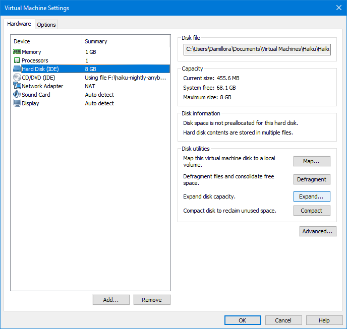
Task: Run Defragment on the virtual disk
Action: click(311, 179)
